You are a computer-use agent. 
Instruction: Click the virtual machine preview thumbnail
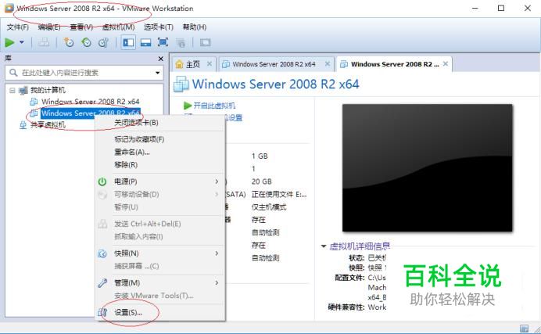click(x=427, y=167)
